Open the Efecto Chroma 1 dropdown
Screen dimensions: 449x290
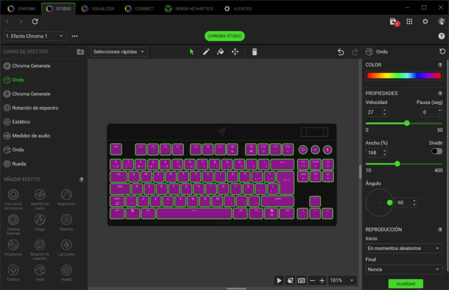pyautogui.click(x=35, y=36)
